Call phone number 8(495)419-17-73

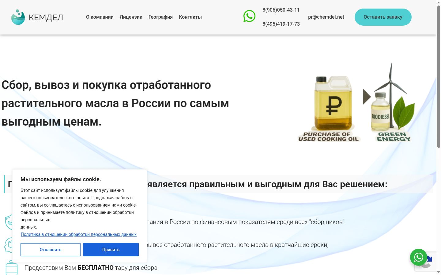[281, 24]
